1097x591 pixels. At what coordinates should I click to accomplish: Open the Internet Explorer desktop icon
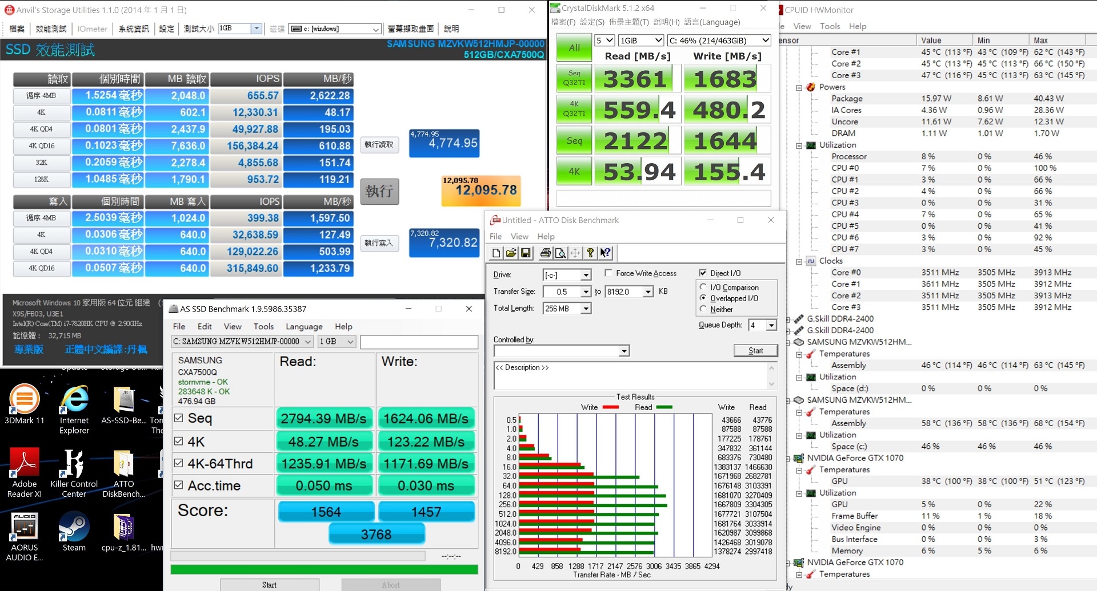click(74, 409)
